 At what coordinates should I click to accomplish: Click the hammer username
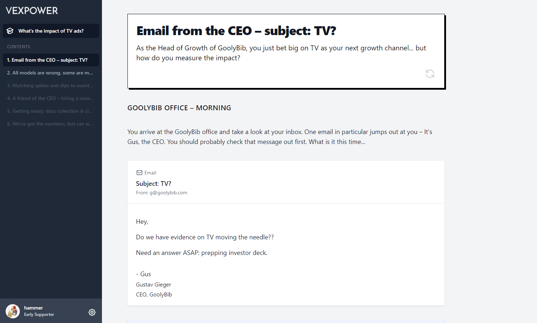pyautogui.click(x=33, y=308)
